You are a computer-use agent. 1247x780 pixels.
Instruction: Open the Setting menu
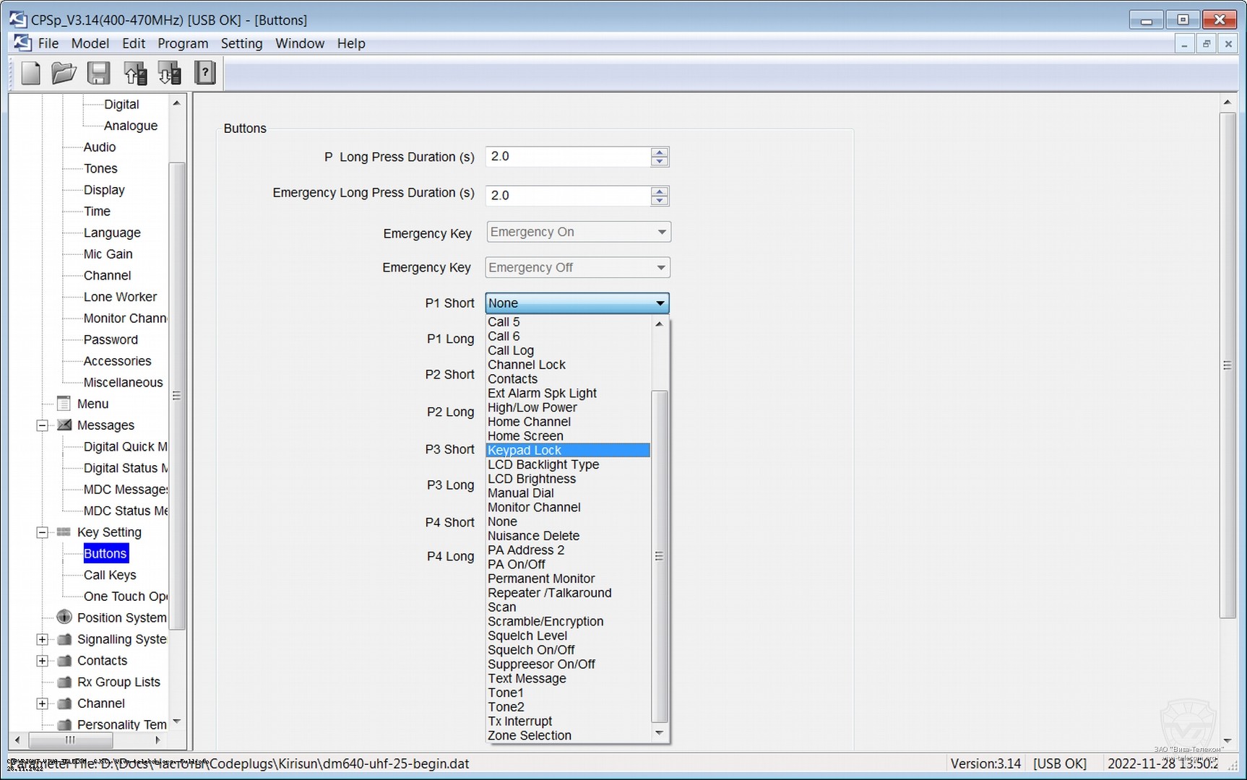(241, 43)
